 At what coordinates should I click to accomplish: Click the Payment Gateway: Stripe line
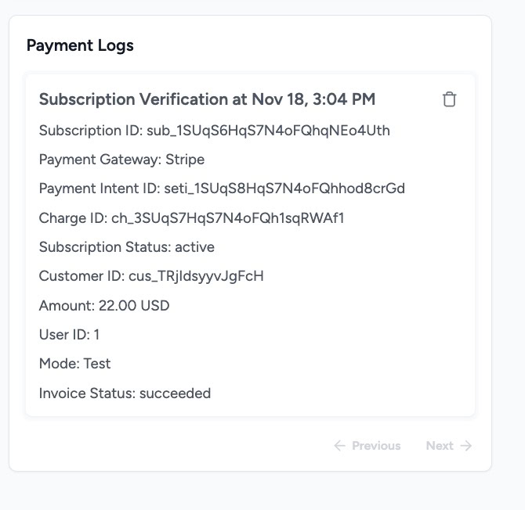[x=121, y=160]
